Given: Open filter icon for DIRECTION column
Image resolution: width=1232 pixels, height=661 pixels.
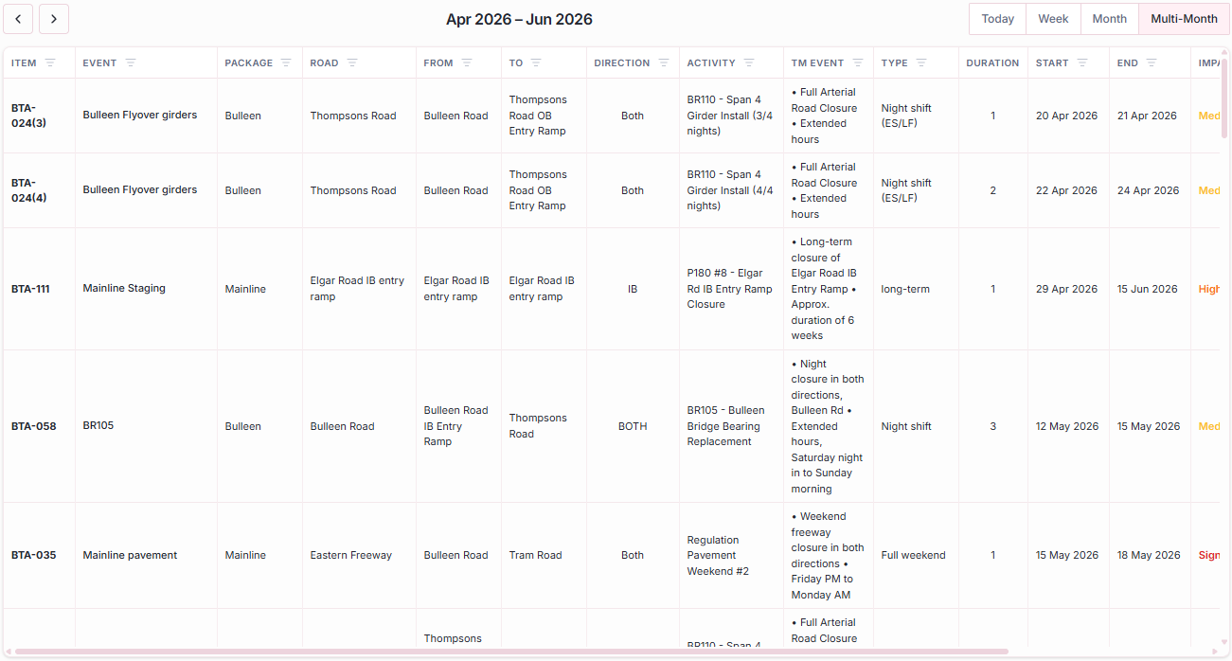Looking at the screenshot, I should click(x=664, y=63).
